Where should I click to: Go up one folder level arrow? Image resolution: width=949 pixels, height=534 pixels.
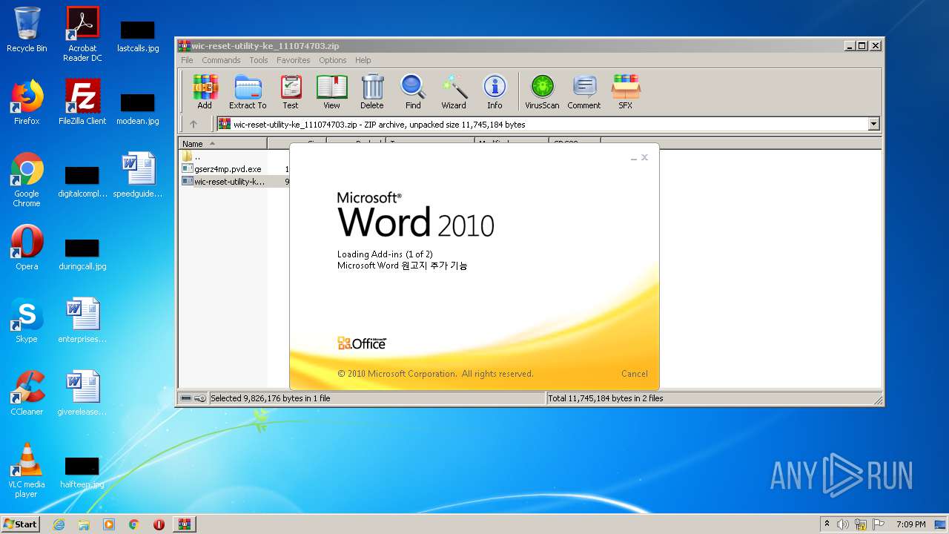point(194,125)
